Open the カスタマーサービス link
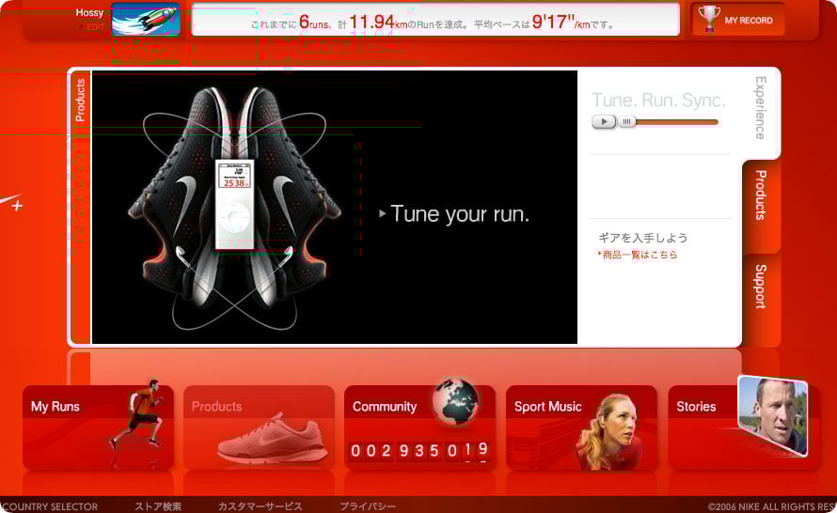 (x=260, y=506)
